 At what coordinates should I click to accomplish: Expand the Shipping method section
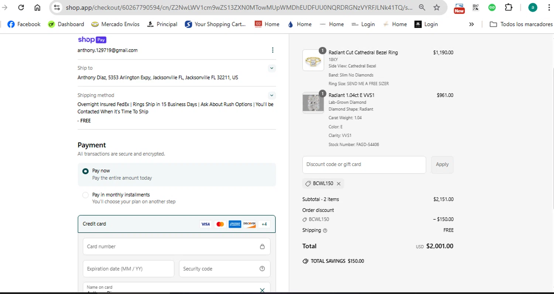(271, 95)
